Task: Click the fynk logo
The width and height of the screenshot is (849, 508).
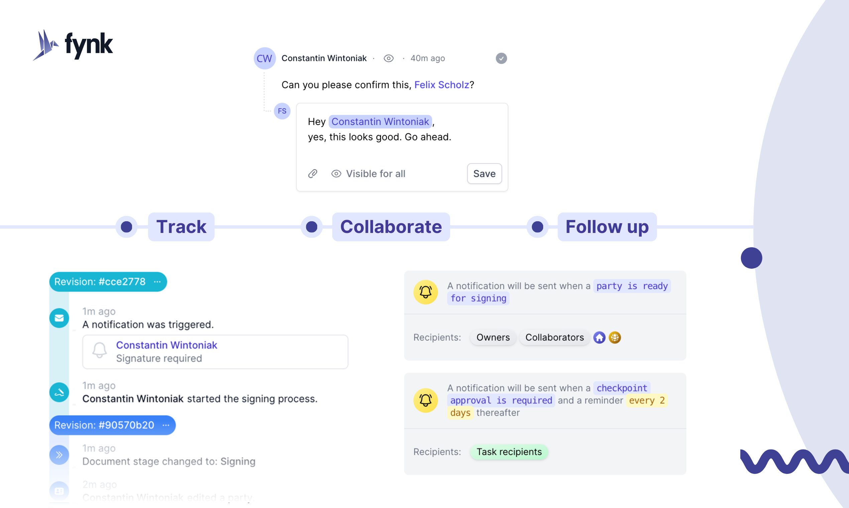Action: coord(73,45)
